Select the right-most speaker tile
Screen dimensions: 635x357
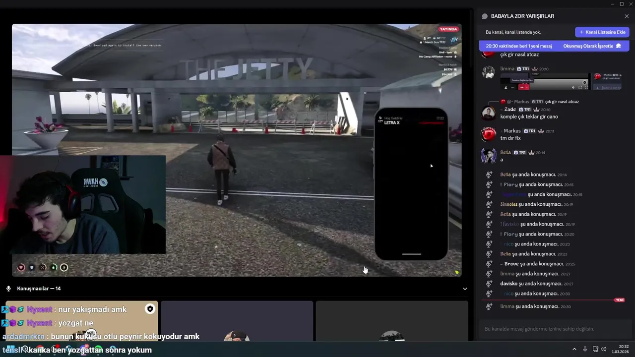(x=392, y=321)
